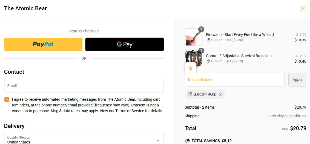This screenshot has height=144, width=310.
Task: Click the Country/Region chevron arrow
Action: [158, 140]
